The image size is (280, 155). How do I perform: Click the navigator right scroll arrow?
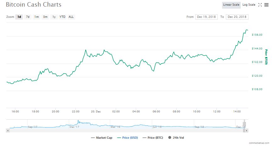[247, 131]
